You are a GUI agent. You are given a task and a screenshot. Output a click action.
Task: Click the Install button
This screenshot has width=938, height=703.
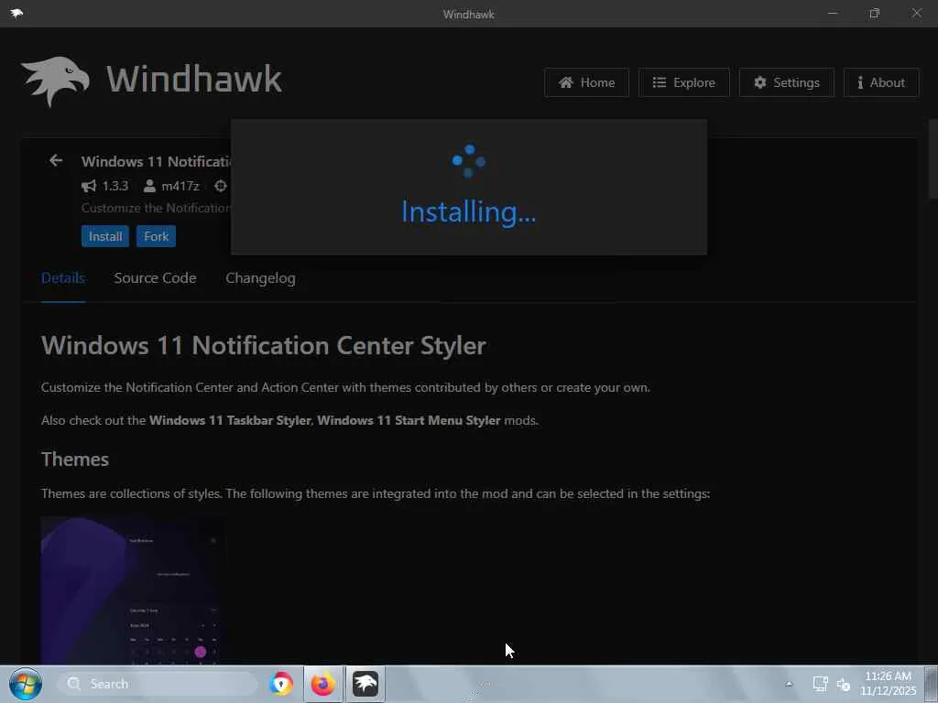pyautogui.click(x=105, y=236)
